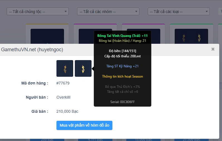Click the 27,500 Bạc price tag
222x141 pixels.
click(x=191, y=139)
